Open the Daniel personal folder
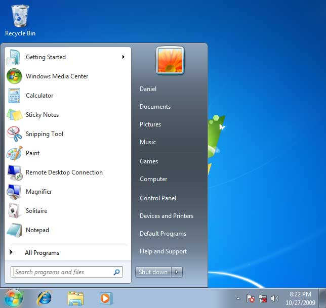The height and width of the screenshot is (308, 326). tap(148, 89)
